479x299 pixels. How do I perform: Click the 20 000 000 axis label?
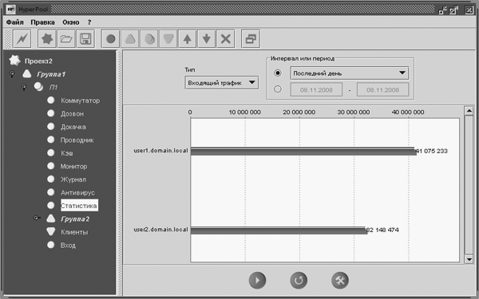299,112
